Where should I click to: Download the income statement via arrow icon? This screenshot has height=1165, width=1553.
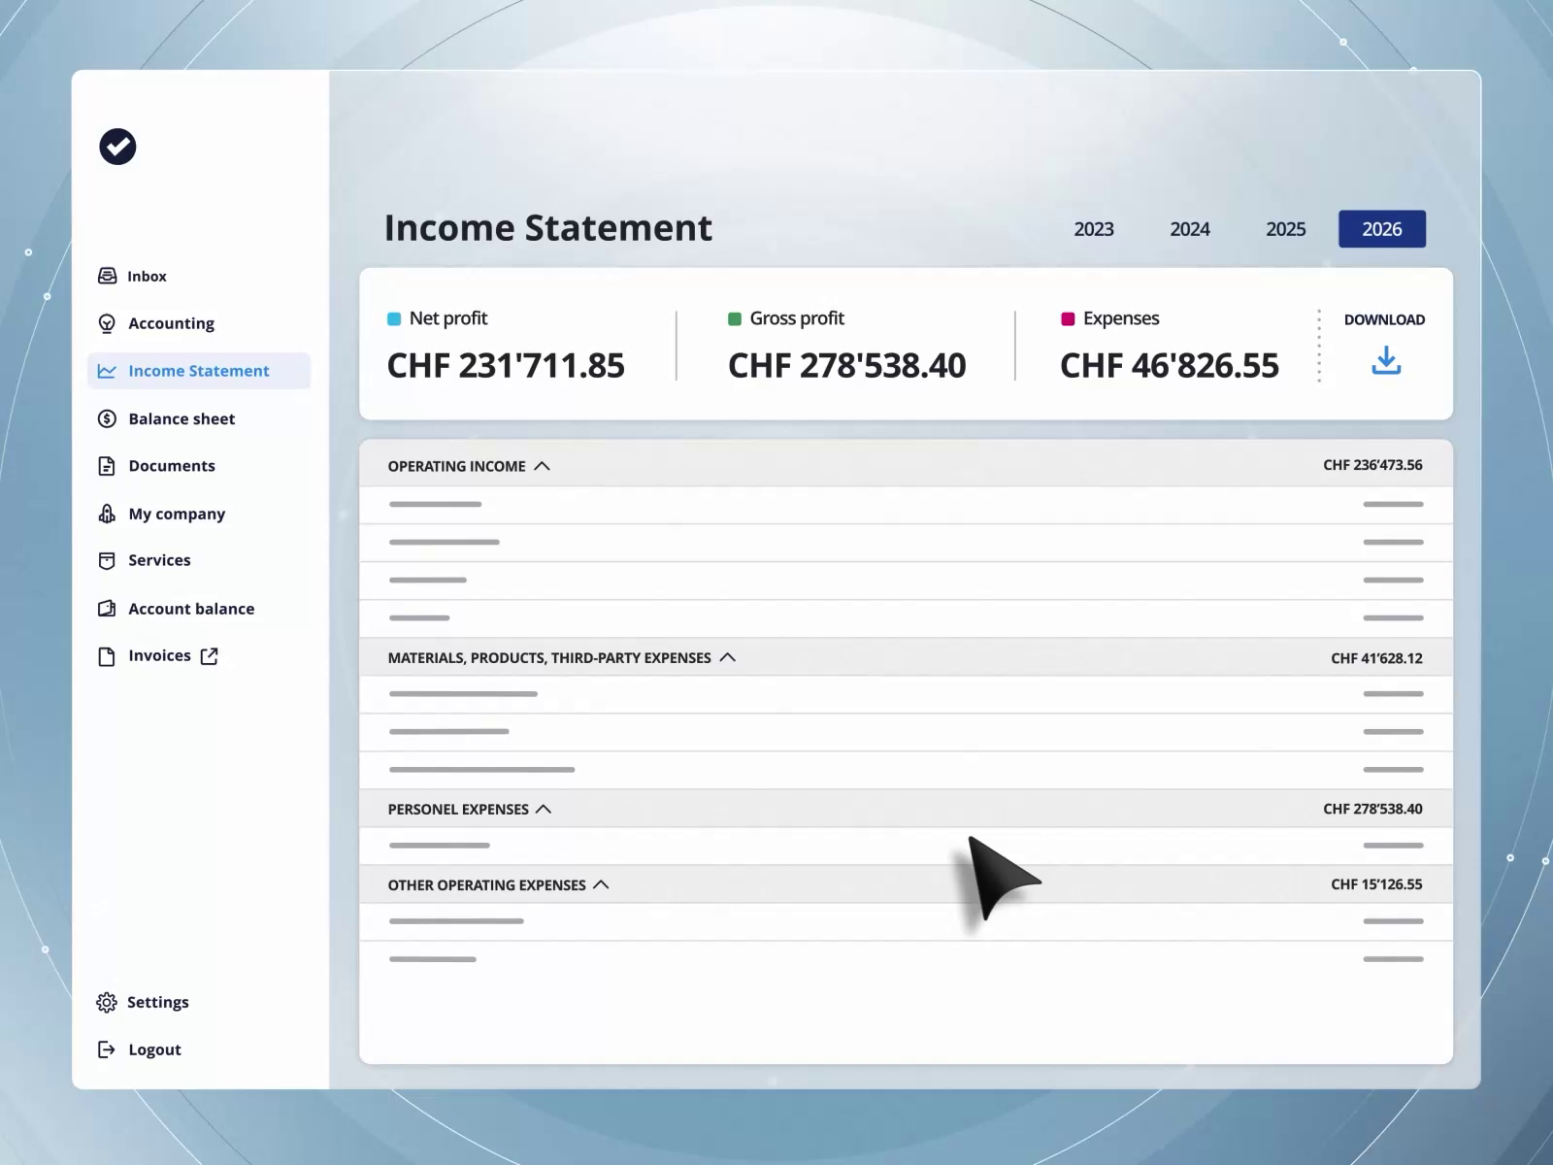pos(1386,361)
